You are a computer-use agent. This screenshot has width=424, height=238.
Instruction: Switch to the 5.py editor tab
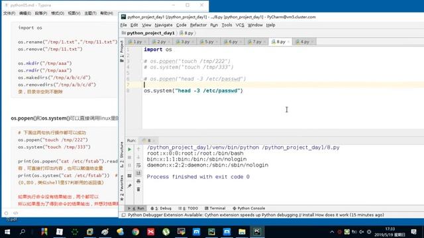pyautogui.click(x=209, y=42)
